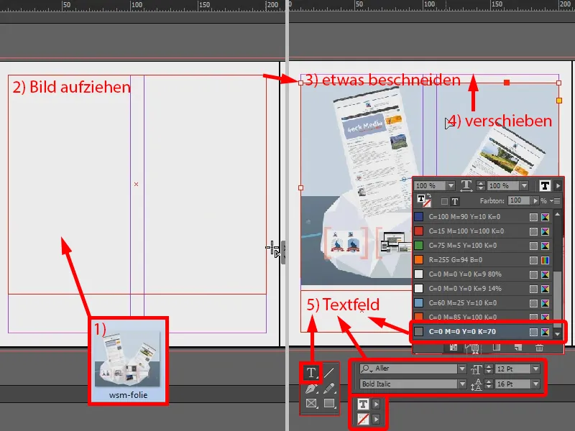Screen dimensions: 575x431
Task: Select the Rectangle Frame tool
Action: pos(310,404)
